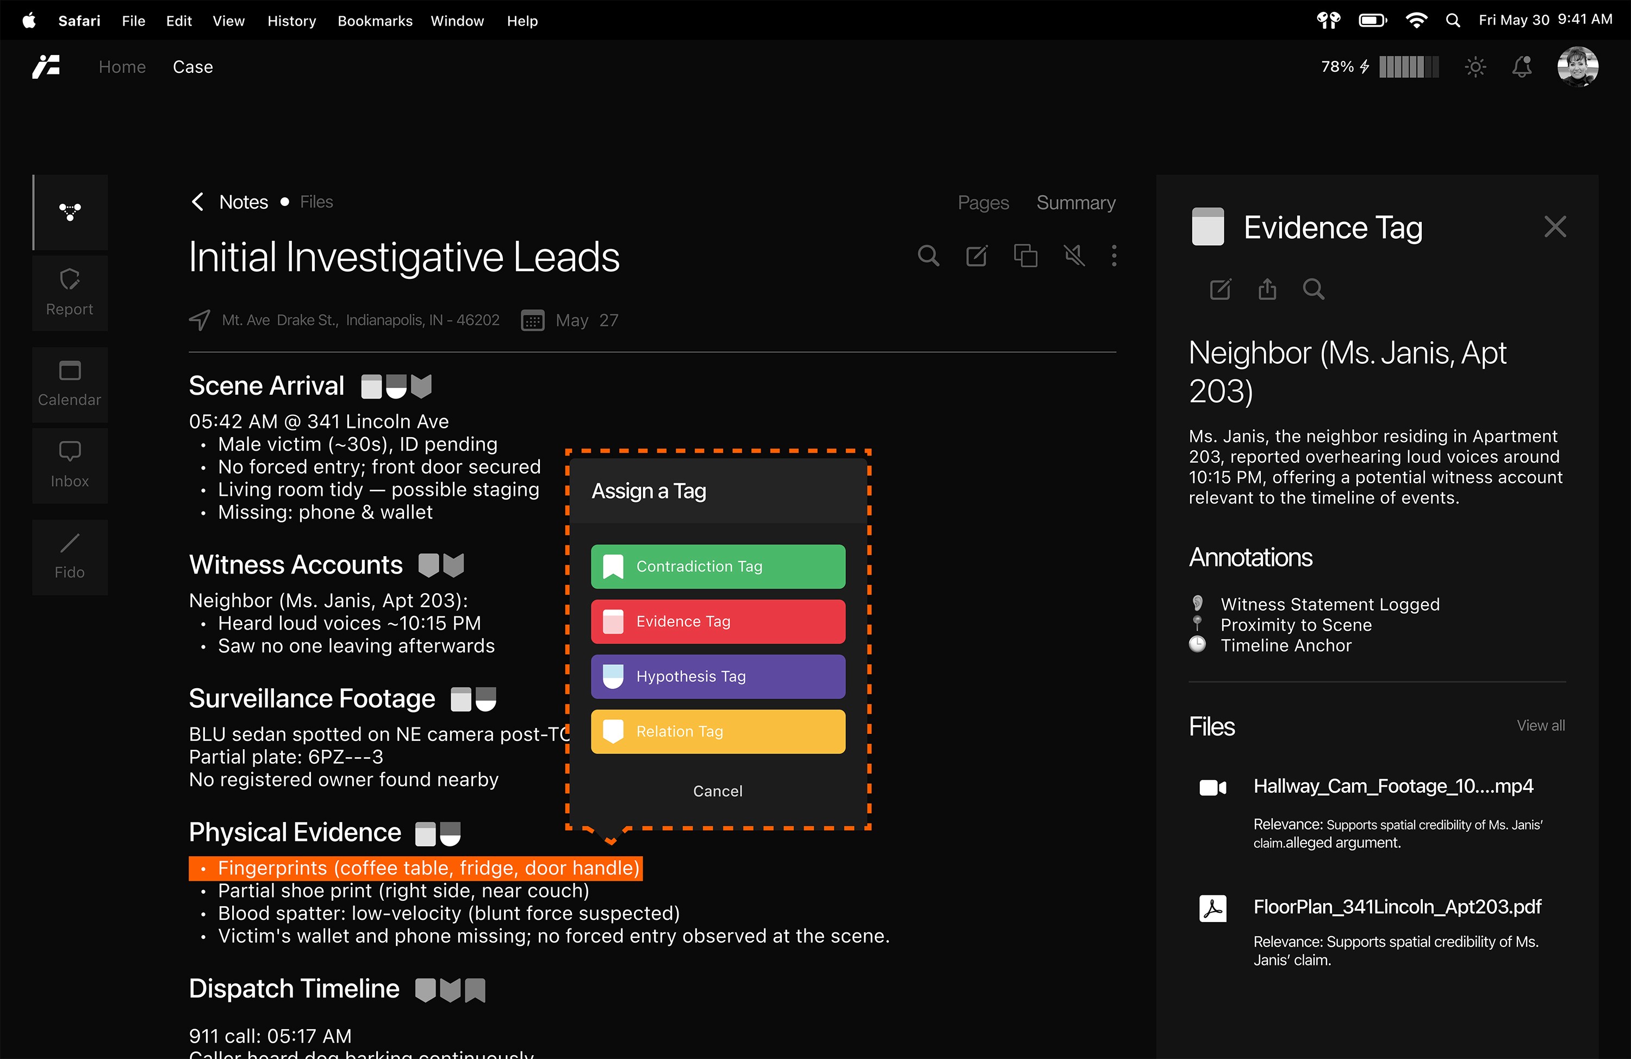Toggle the brightness theme sun icon
Screen dimensions: 1631x1059
(1475, 67)
